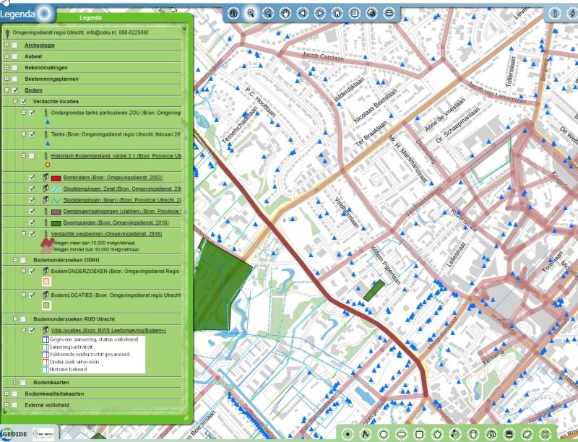578x442 pixels.
Task: Click the Geoide logo
Action: point(14,434)
